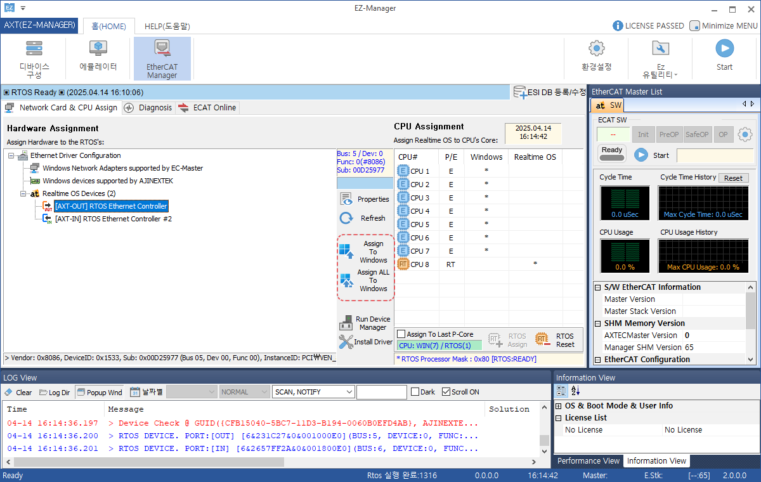
Task: Open the application quick access dropdown arrow
Action: [23, 9]
